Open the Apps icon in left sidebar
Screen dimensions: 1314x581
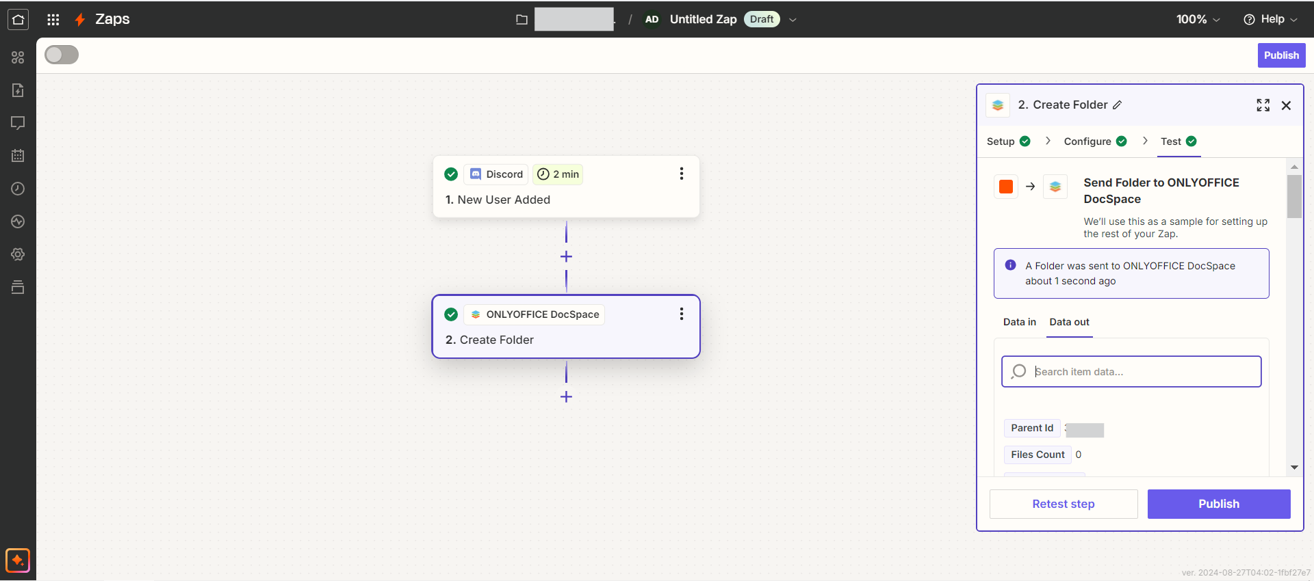[x=18, y=57]
